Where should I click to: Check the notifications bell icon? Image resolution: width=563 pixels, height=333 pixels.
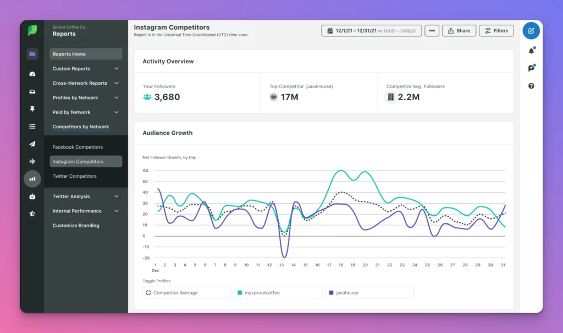click(531, 51)
